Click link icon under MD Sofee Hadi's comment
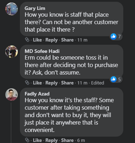135x143 pixels. click(x=27, y=83)
